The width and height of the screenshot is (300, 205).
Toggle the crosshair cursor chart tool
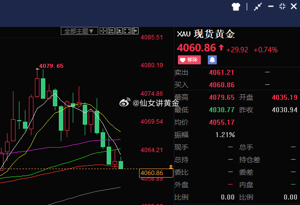pos(103,31)
